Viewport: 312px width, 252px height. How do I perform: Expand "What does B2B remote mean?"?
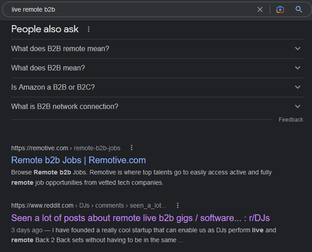pyautogui.click(x=157, y=48)
